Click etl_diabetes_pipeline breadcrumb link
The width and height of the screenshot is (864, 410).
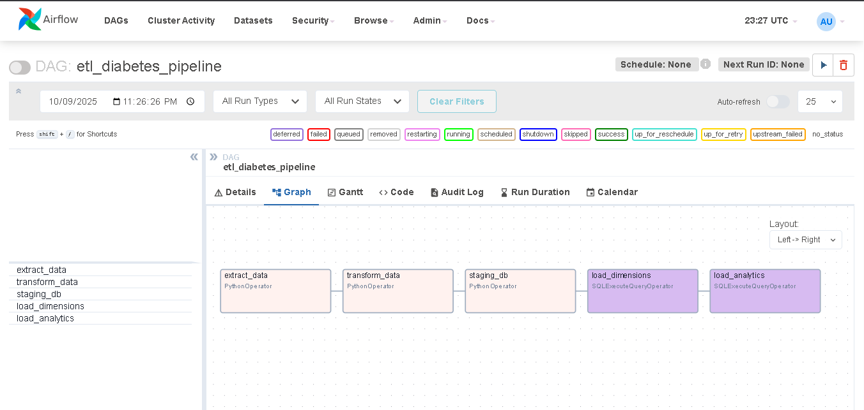(x=269, y=167)
